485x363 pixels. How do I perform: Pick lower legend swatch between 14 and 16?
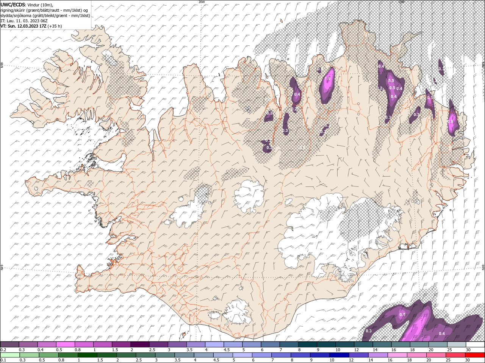pos(377,355)
